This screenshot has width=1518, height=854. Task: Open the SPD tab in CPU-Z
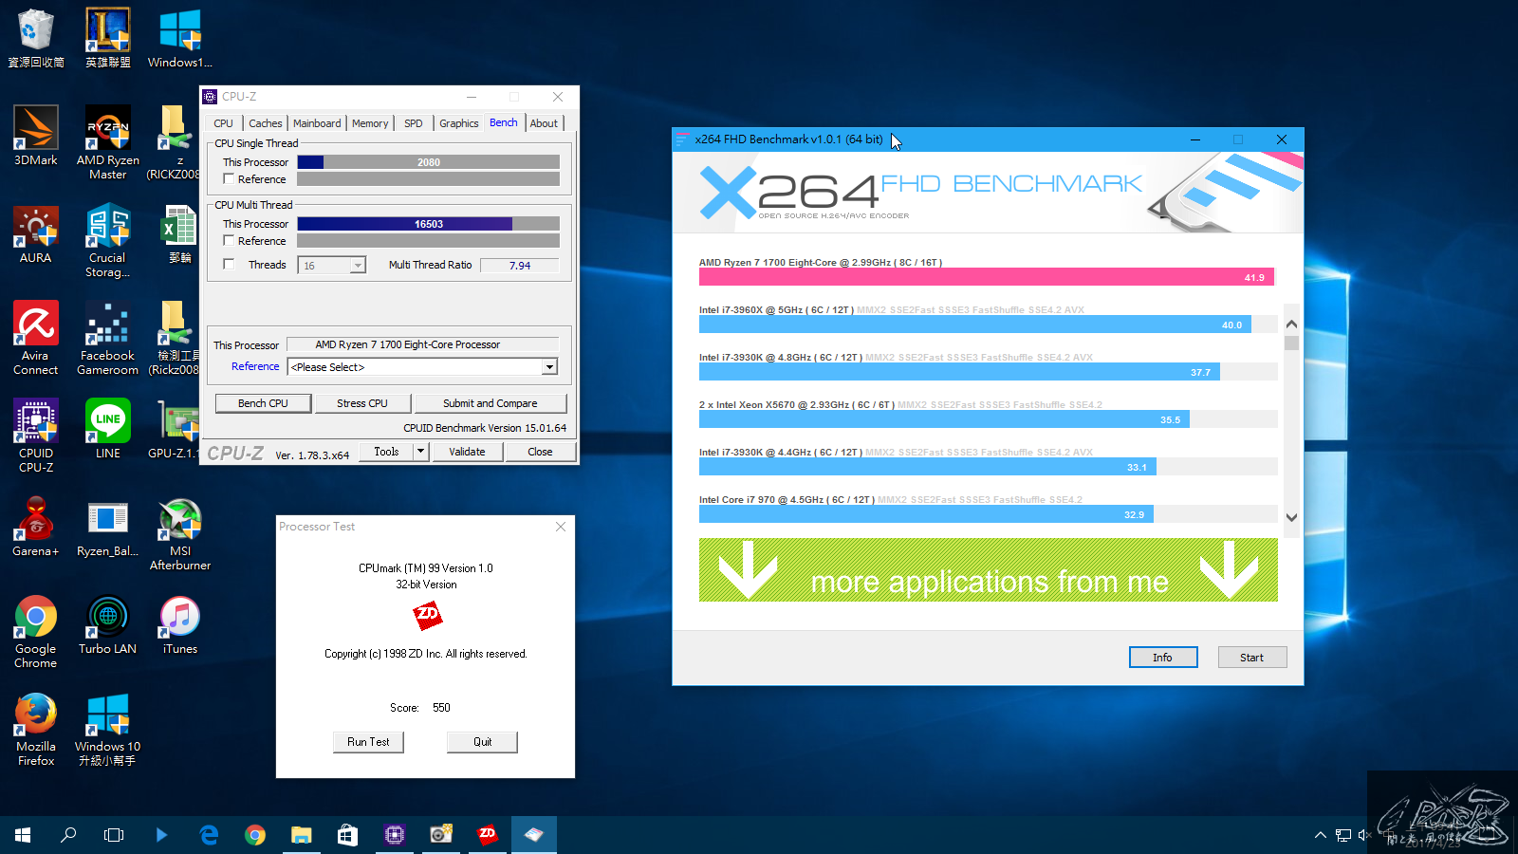pos(414,123)
